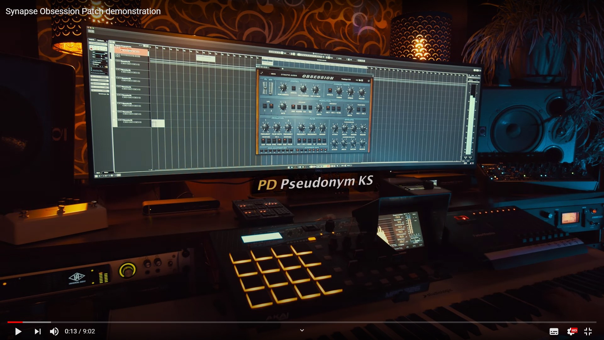
Task: Mute the video volume
Action: pyautogui.click(x=54, y=331)
